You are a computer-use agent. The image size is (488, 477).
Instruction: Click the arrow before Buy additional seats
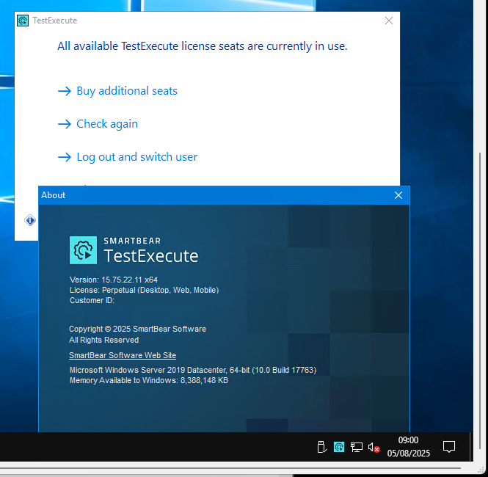pos(65,91)
